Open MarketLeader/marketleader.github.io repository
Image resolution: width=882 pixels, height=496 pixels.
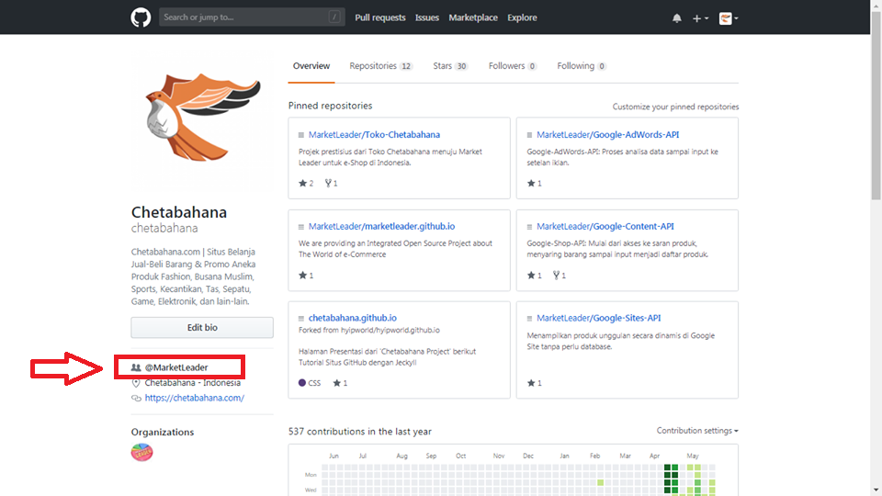381,226
